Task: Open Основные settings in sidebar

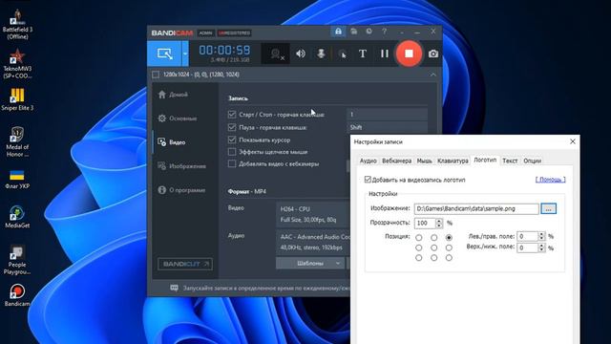Action: pyautogui.click(x=178, y=118)
